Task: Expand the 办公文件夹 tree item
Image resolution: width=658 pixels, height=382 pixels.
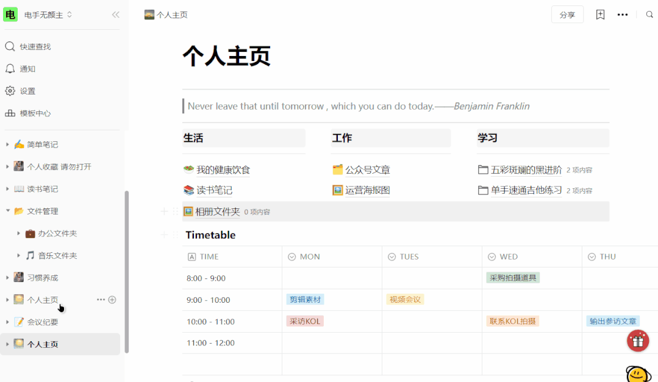Action: pyautogui.click(x=17, y=233)
